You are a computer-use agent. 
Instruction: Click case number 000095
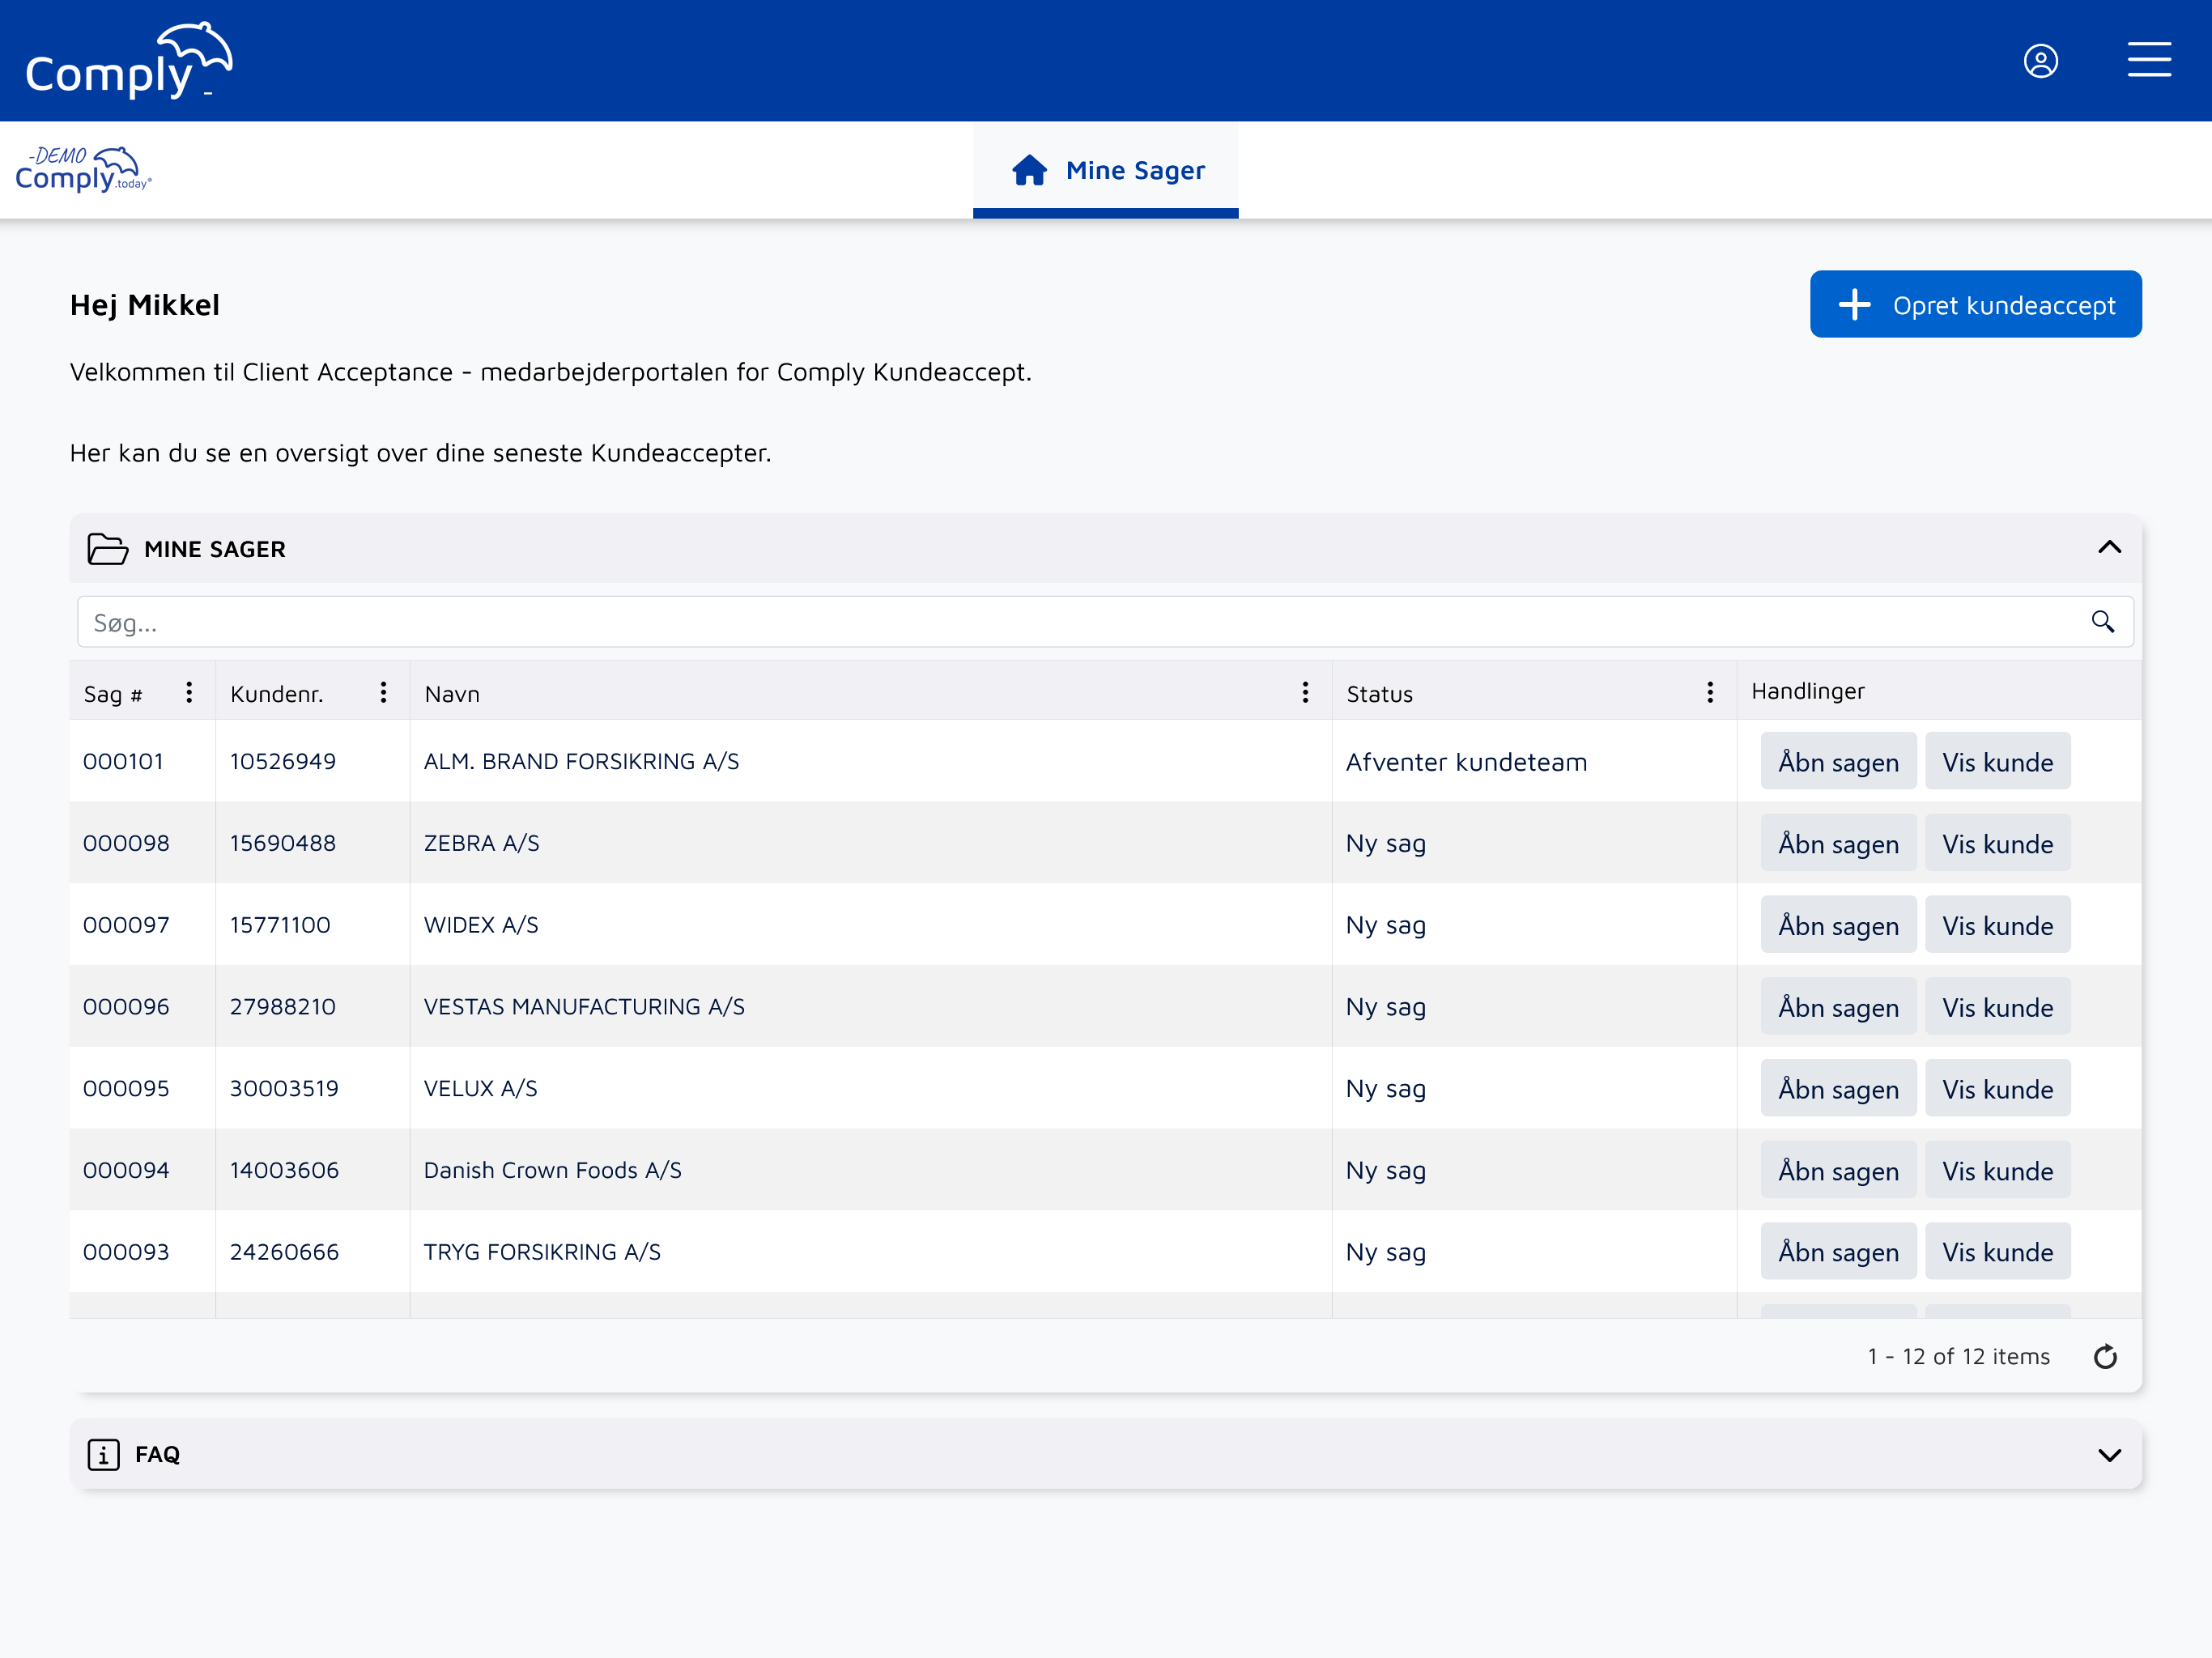126,1088
